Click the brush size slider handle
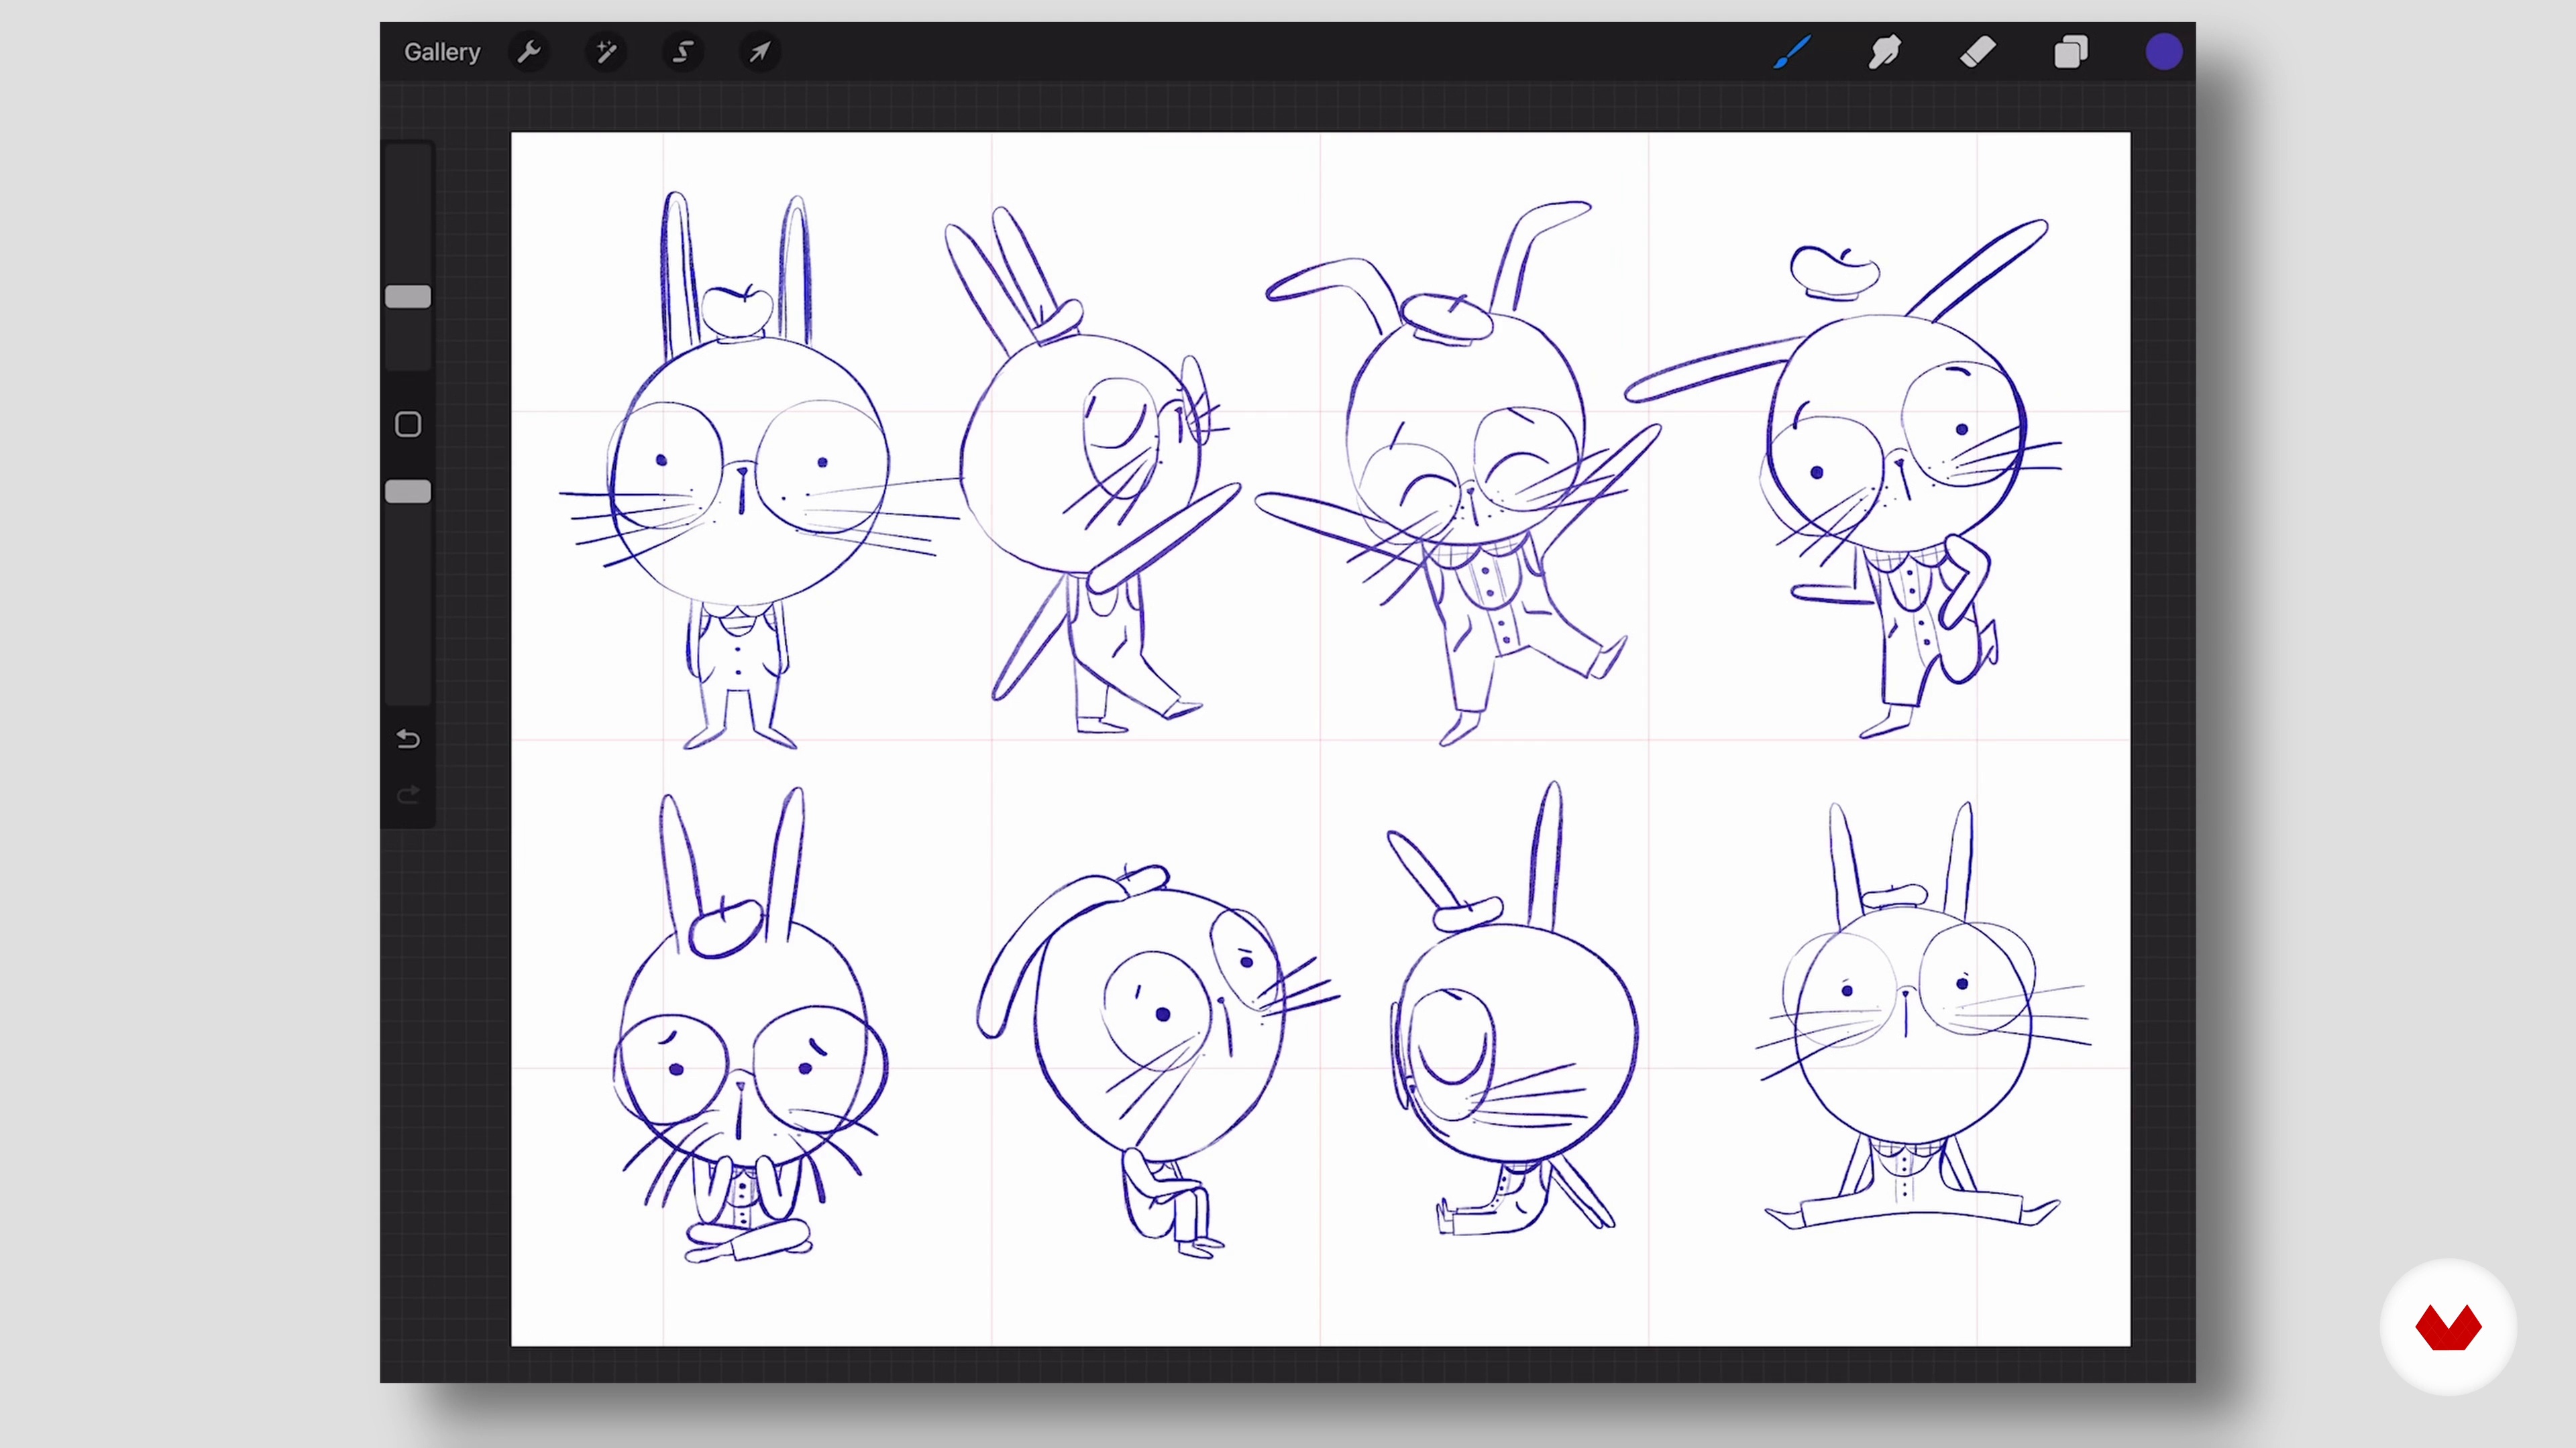The image size is (2576, 1448). [x=408, y=297]
